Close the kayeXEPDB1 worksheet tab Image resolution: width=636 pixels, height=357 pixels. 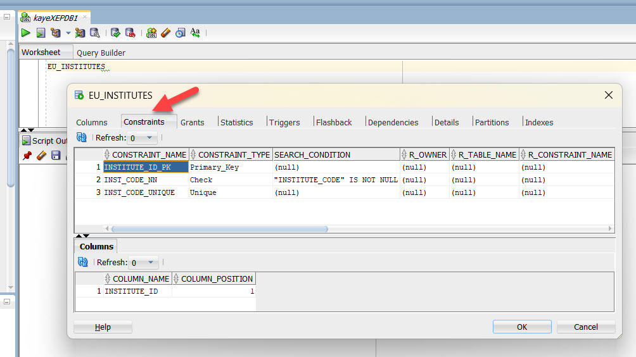coord(85,17)
